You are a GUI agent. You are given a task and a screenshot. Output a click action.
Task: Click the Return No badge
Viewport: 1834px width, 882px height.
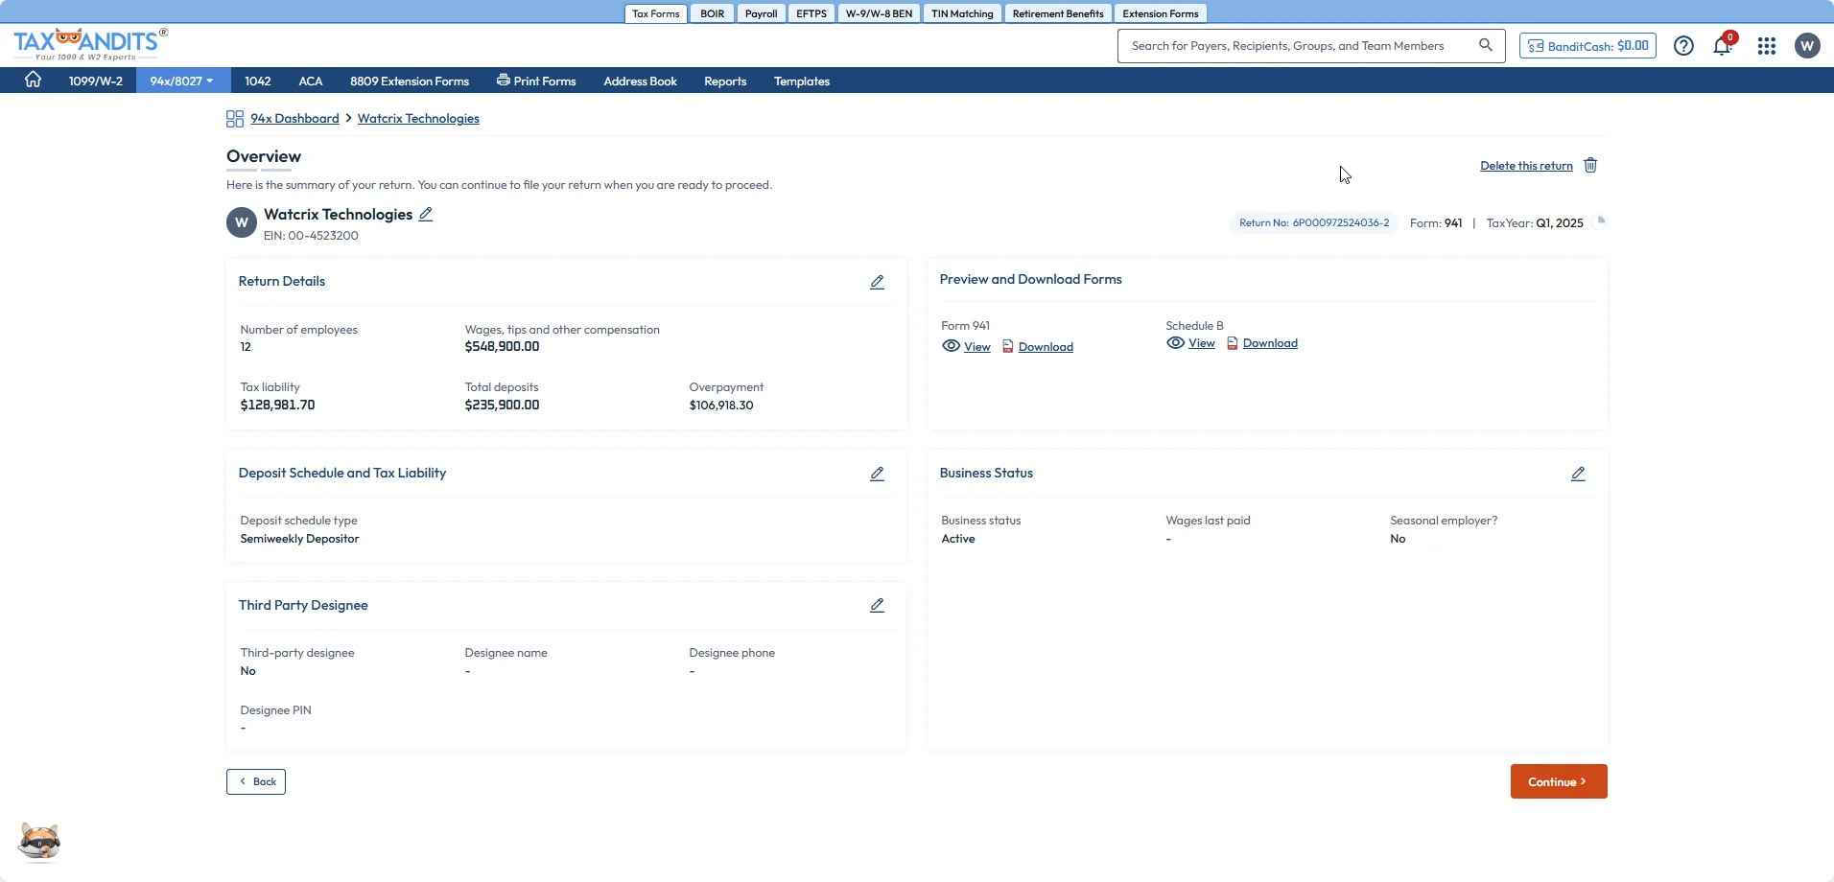pos(1314,222)
